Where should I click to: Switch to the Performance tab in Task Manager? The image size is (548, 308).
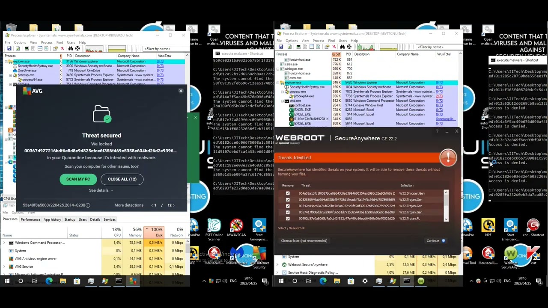click(30, 219)
